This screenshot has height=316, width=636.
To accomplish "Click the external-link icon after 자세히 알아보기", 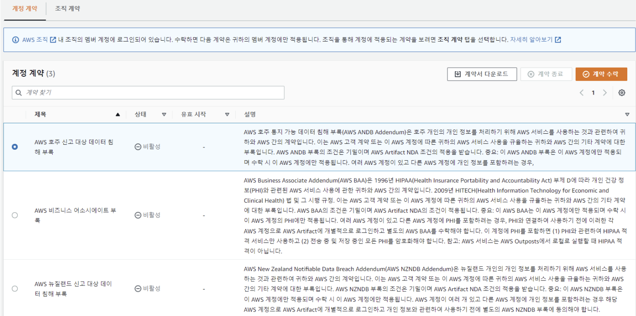I will [558, 40].
